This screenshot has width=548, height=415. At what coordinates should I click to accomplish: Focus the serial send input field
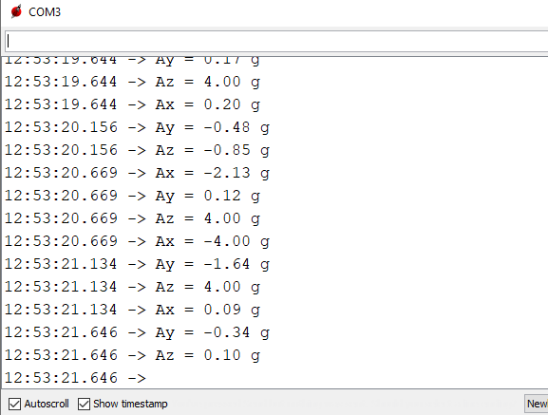[276, 41]
